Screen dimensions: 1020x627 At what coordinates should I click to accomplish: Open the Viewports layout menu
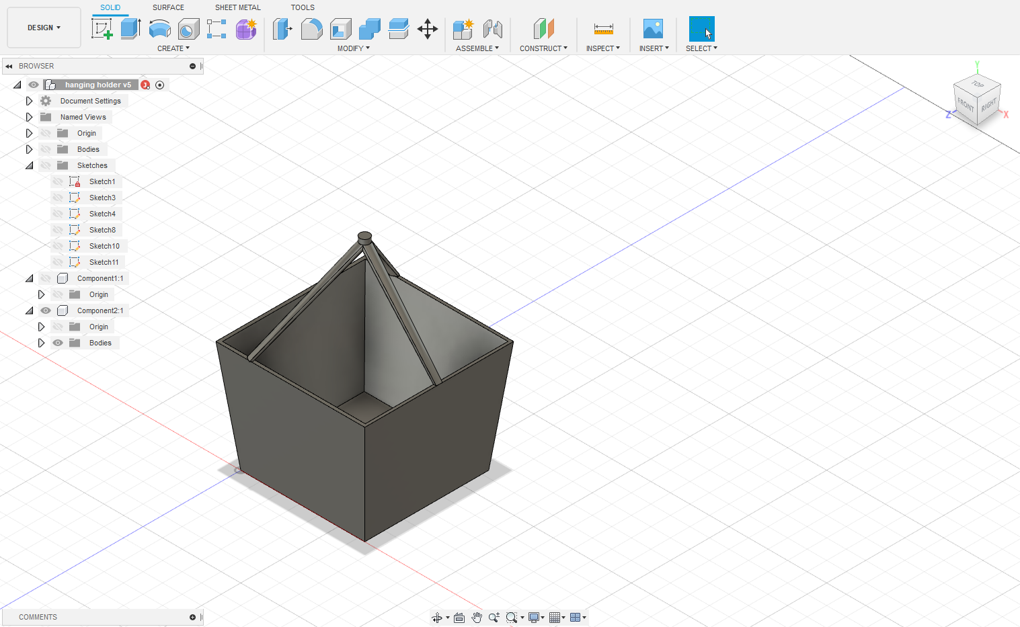tap(578, 618)
